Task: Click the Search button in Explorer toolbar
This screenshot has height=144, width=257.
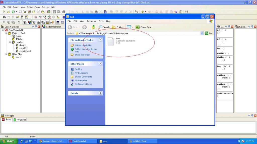Action: (x=104, y=27)
